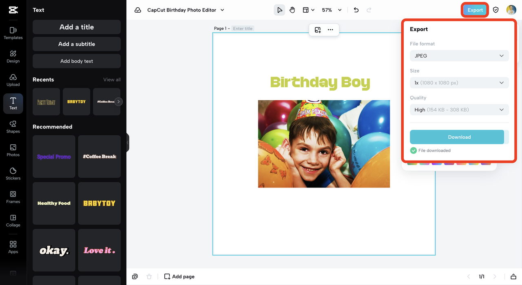
Task: Click the Birthday Boy title on canvas
Action: pos(320,82)
